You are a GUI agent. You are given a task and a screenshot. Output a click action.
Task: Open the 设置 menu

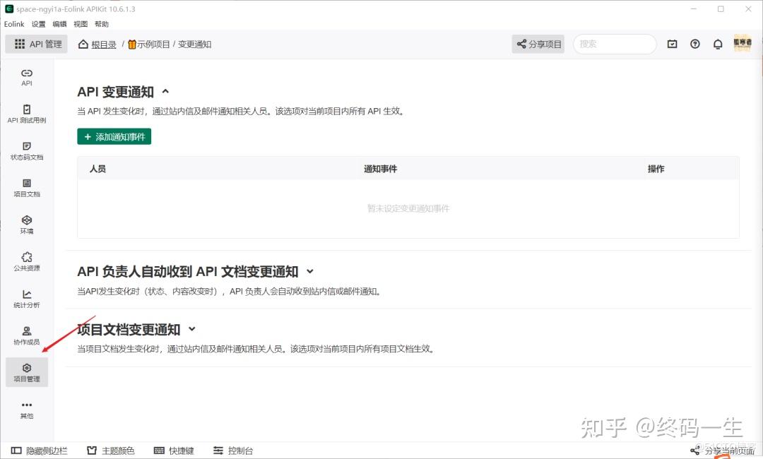pyautogui.click(x=38, y=23)
